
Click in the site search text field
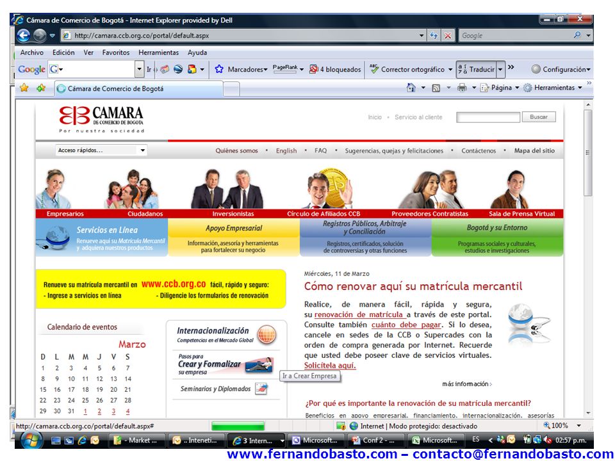[x=488, y=117]
